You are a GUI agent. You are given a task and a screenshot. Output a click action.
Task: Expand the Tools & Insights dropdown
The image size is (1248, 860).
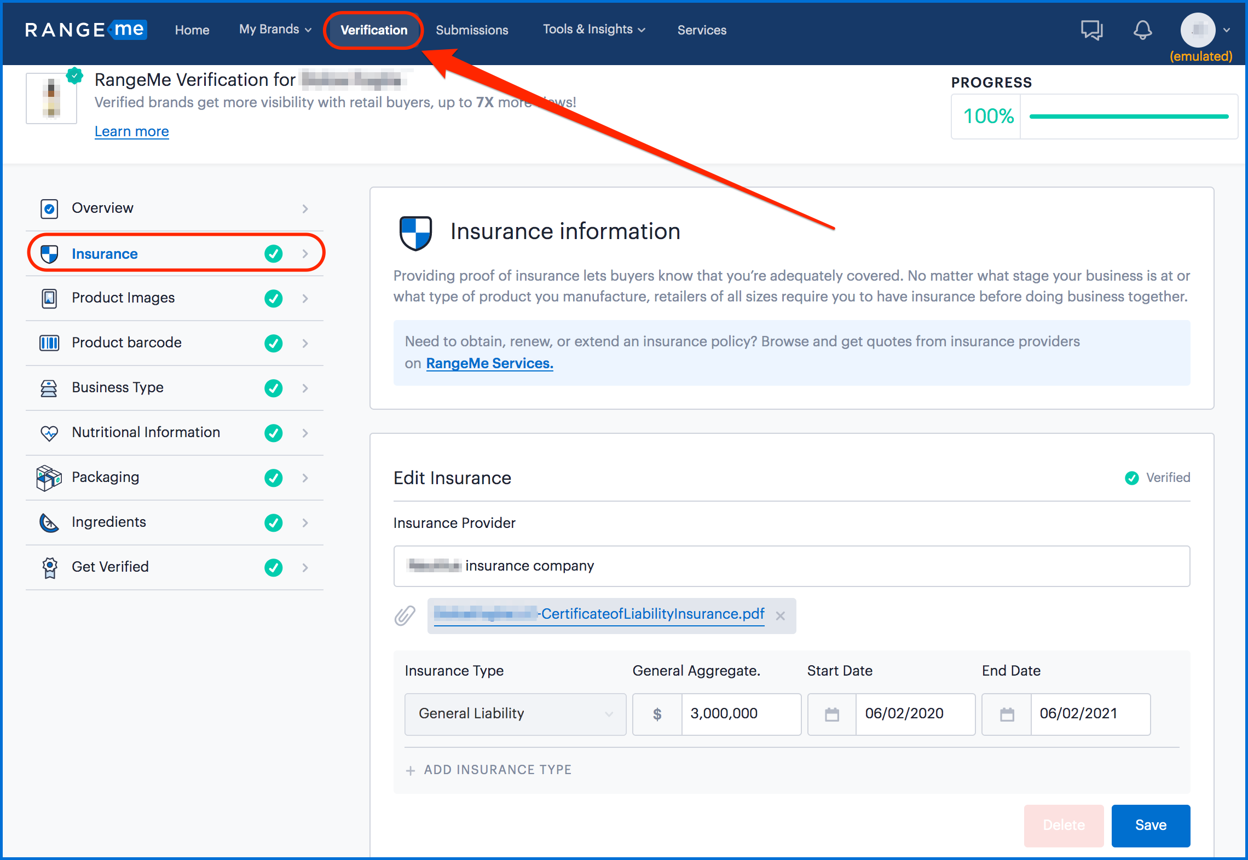coord(594,30)
